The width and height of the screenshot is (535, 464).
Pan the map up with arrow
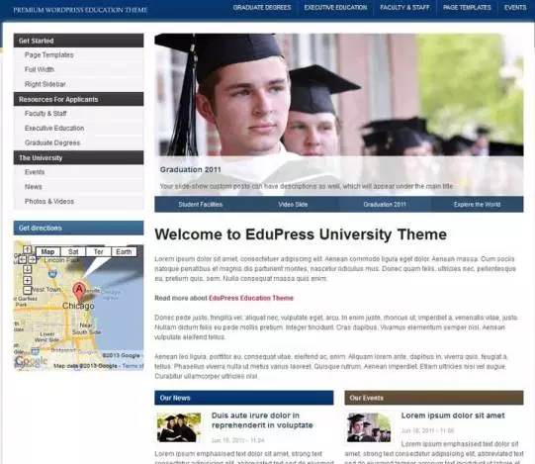pos(28,250)
